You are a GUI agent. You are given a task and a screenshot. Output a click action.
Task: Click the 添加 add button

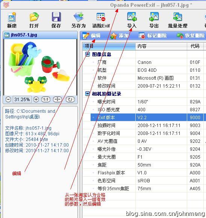click(120, 36)
